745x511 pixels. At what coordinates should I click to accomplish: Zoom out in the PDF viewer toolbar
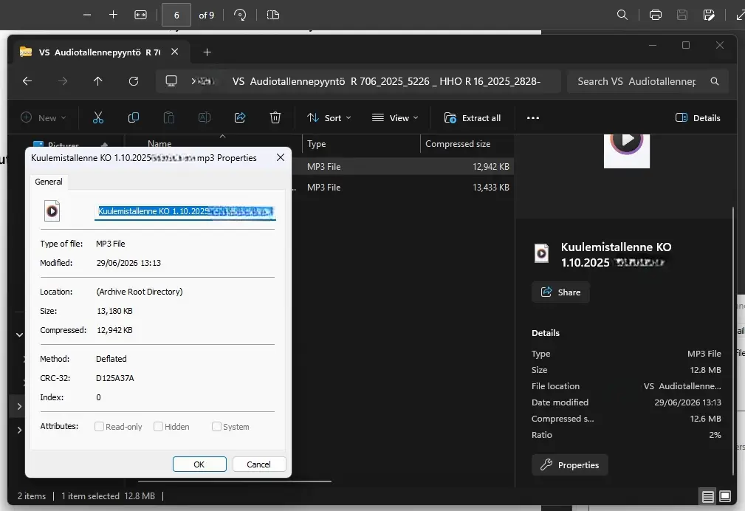click(87, 16)
